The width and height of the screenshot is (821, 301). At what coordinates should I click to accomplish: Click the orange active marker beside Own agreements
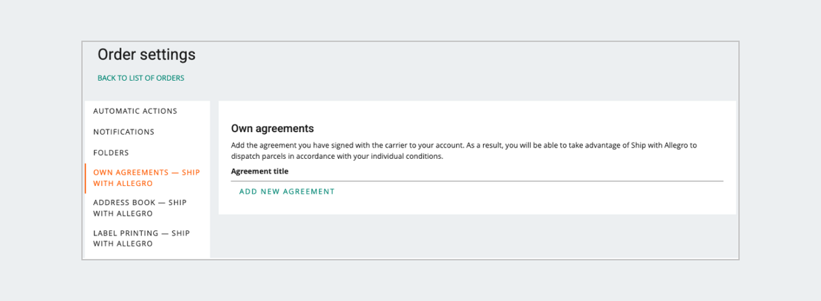86,178
